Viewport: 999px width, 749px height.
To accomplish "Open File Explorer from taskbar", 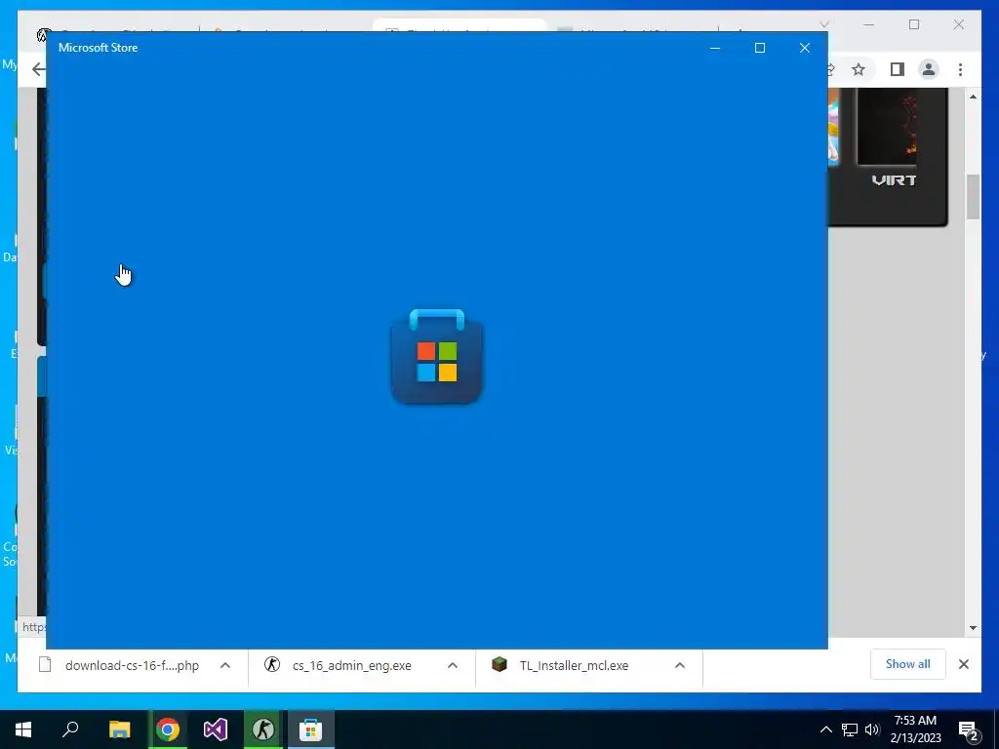I will click(x=120, y=729).
